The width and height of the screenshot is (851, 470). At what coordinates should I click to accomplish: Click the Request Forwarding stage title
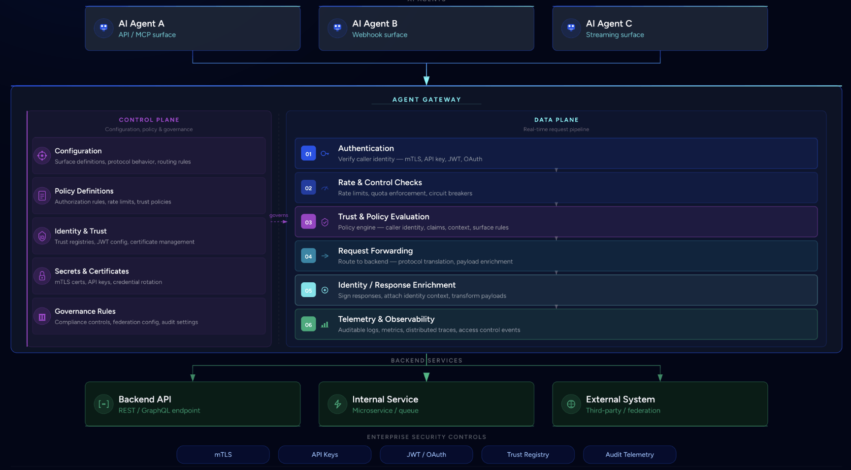click(375, 251)
